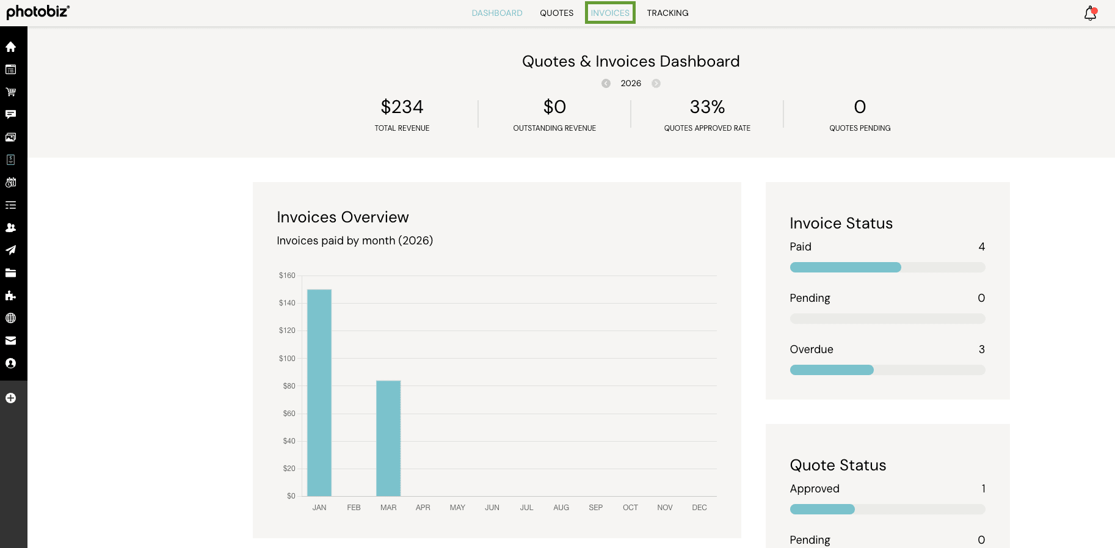This screenshot has height=548, width=1115.
Task: Open the Tracking tab
Action: coord(667,13)
